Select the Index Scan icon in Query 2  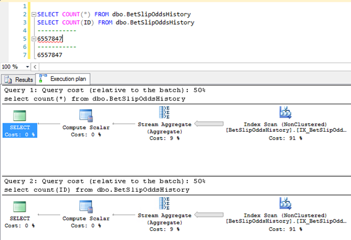pyautogui.click(x=285, y=204)
